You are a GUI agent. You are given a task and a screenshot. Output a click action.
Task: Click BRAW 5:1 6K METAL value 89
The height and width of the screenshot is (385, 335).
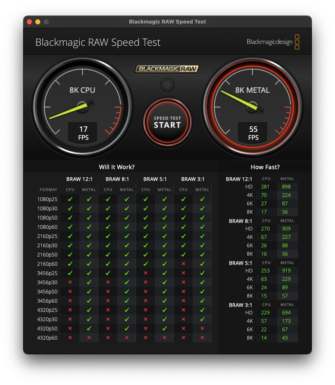pyautogui.click(x=285, y=288)
